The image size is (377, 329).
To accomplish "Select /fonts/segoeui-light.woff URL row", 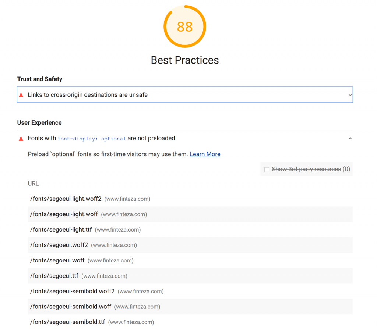I will click(x=190, y=214).
